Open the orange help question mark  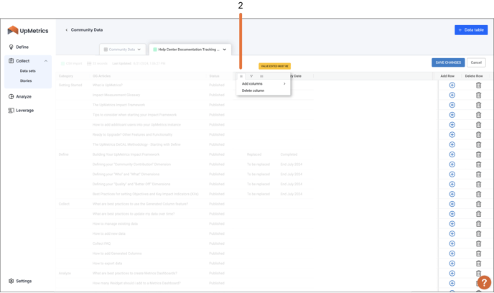pyautogui.click(x=484, y=283)
